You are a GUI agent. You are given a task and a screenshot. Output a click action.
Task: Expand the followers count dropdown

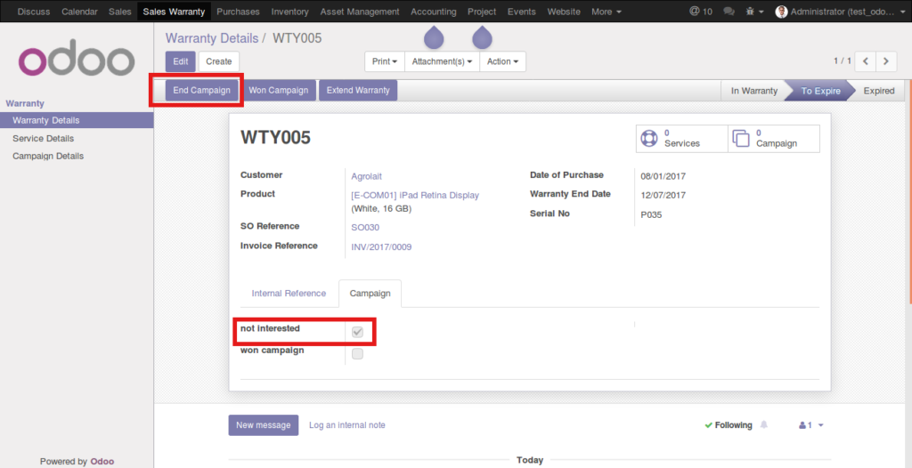point(811,425)
